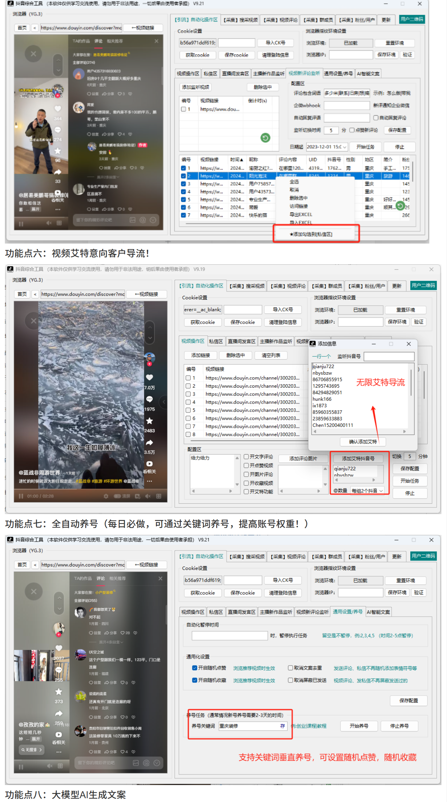The height and width of the screenshot is (802, 447).
Task: Open emoji picker in 255-comment panel input
Action: [x=157, y=763]
